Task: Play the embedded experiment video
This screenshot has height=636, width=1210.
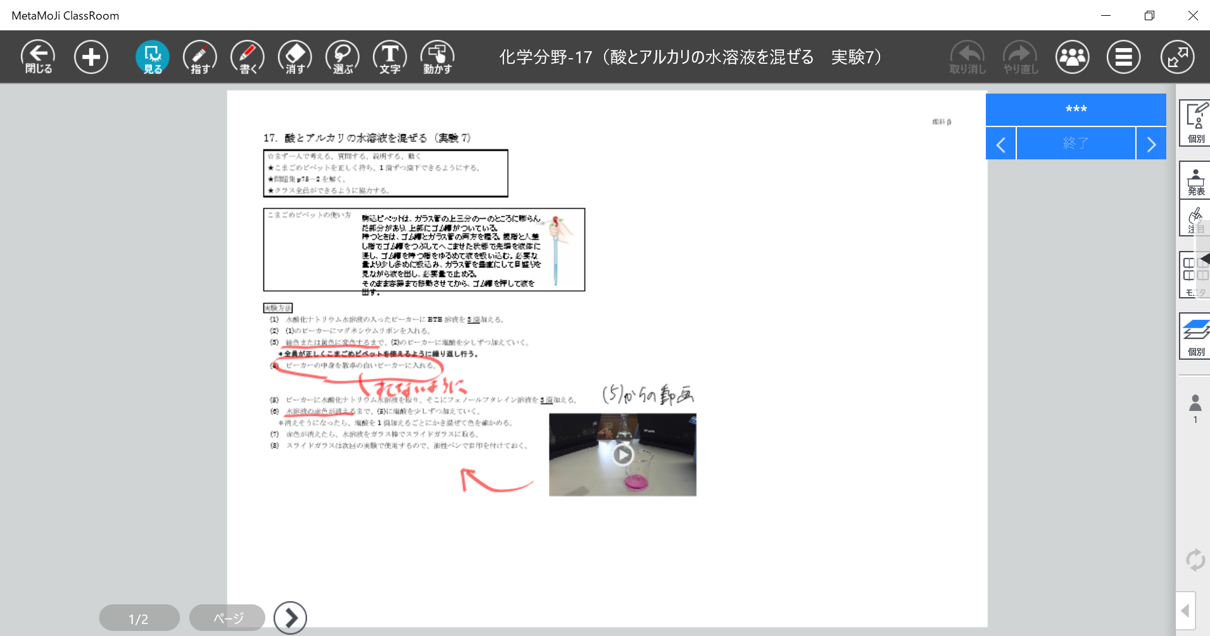Action: click(623, 455)
